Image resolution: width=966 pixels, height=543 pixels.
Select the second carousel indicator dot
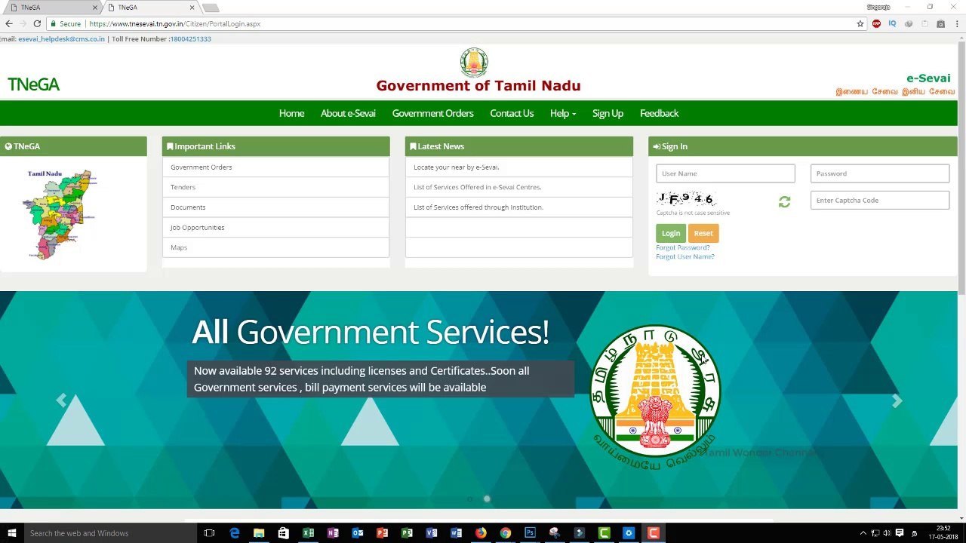(x=487, y=499)
